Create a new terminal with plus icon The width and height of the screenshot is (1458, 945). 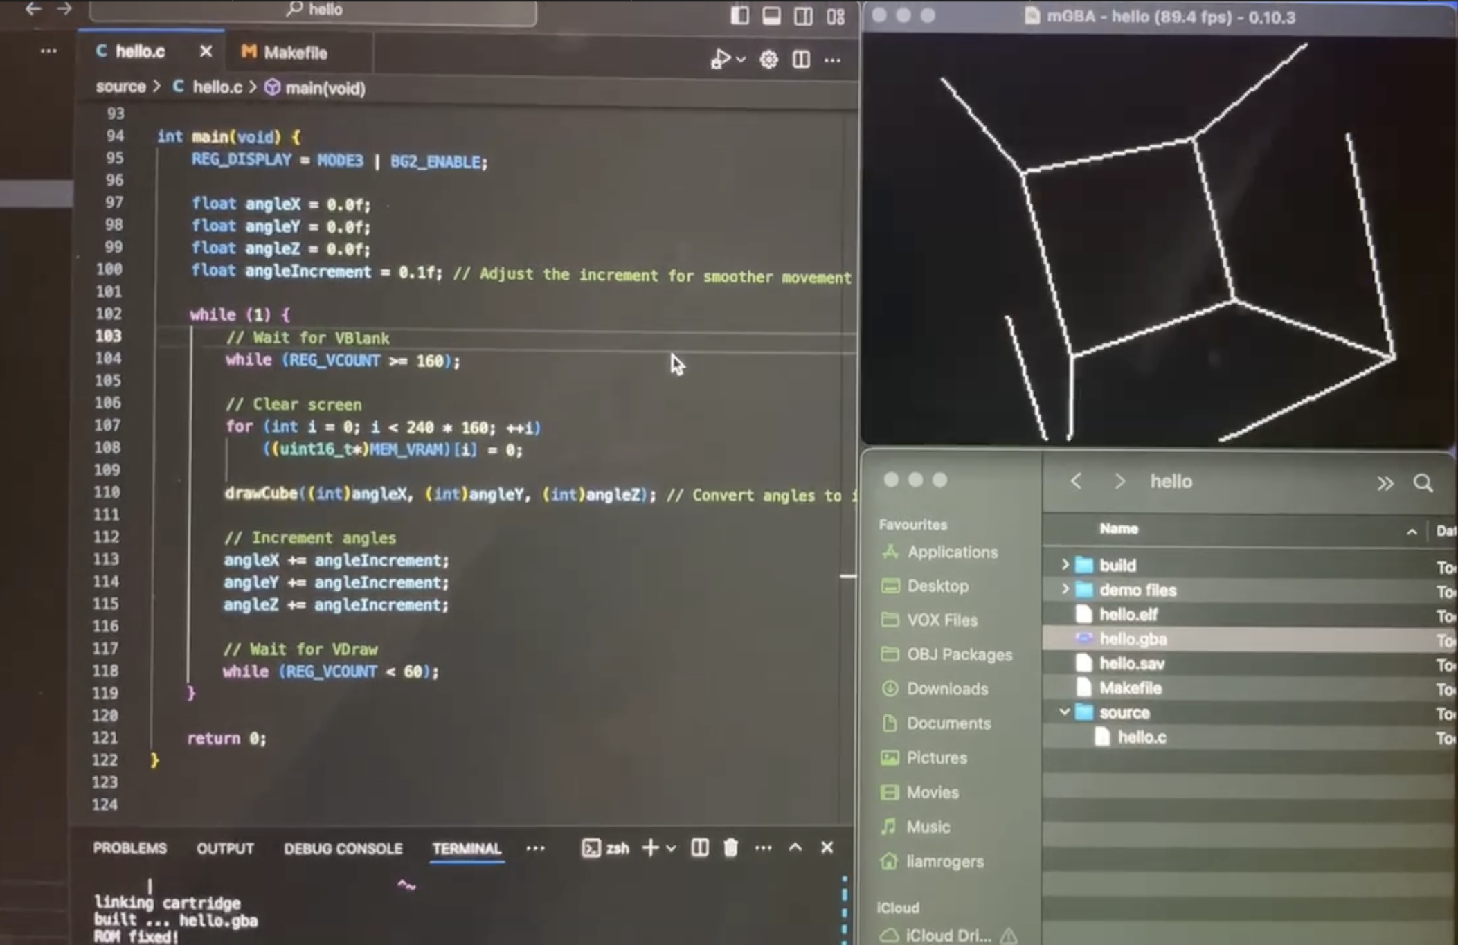tap(650, 847)
